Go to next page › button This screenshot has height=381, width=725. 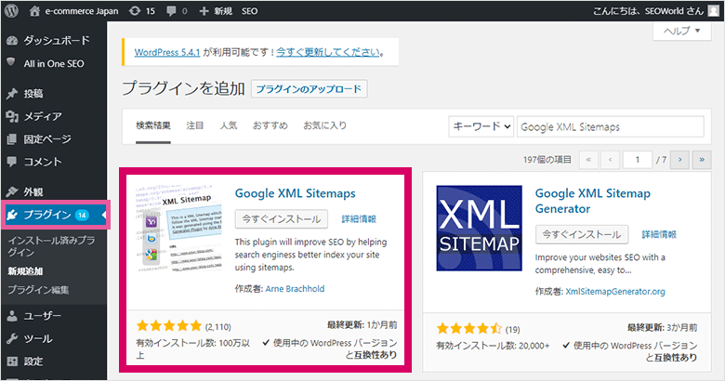click(679, 160)
